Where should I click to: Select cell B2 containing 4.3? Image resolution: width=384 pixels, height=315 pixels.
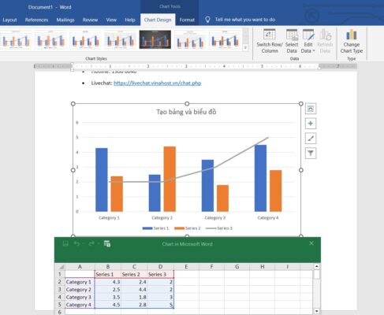click(108, 282)
